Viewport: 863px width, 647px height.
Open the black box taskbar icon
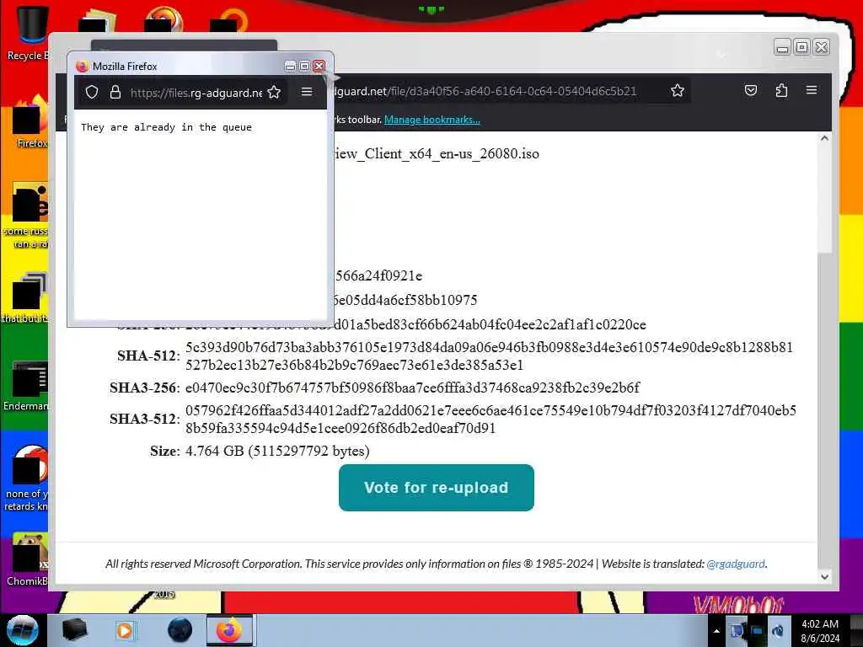(74, 630)
